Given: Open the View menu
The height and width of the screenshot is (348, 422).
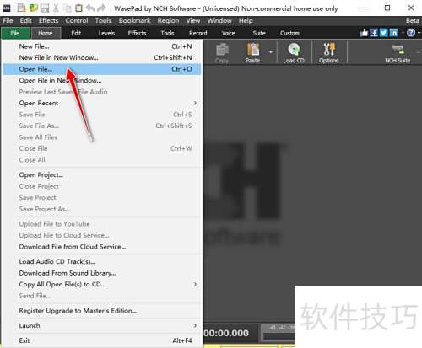Looking at the screenshot, I should (x=193, y=20).
